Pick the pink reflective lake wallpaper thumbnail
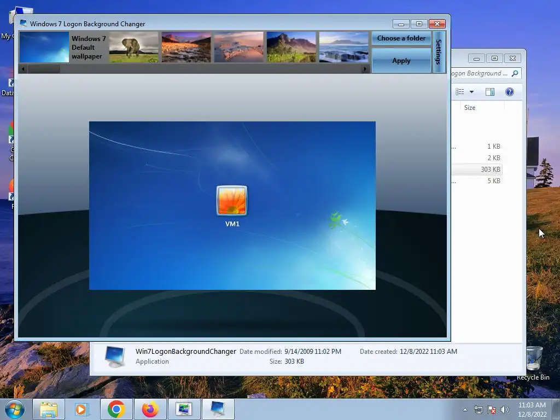Image resolution: width=560 pixels, height=420 pixels. [x=238, y=47]
